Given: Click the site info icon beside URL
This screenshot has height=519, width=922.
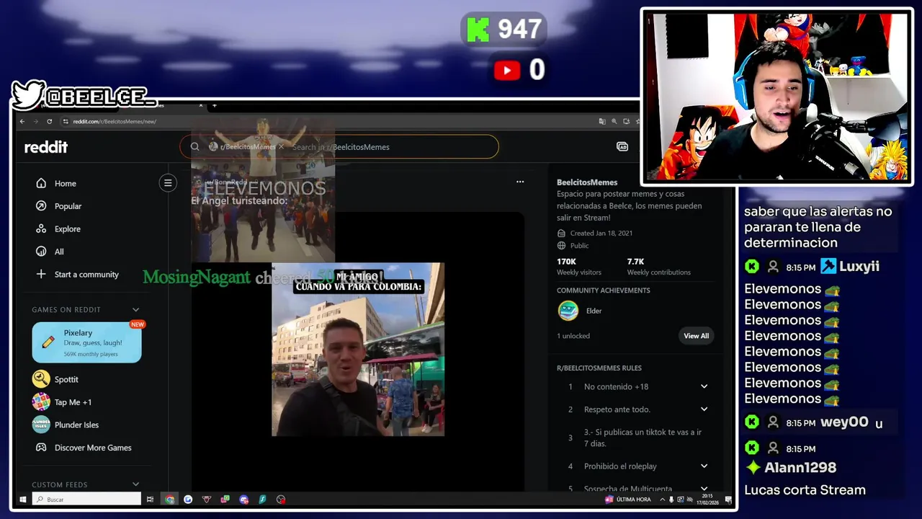Looking at the screenshot, I should click(66, 121).
